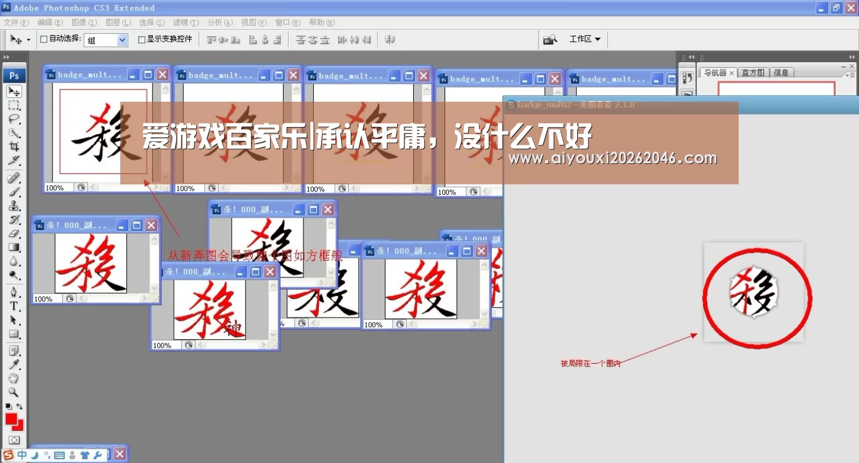
Task: Select the Clone Stamp tool
Action: click(x=14, y=206)
